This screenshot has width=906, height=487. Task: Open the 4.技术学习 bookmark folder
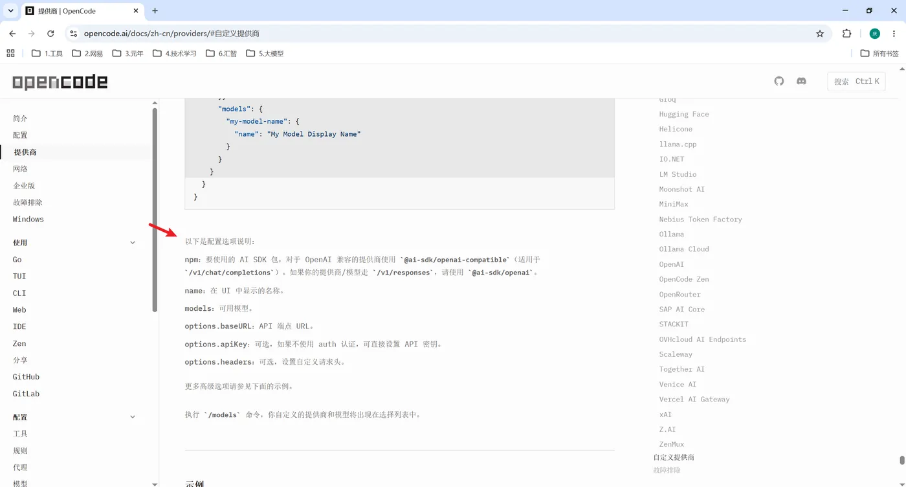pyautogui.click(x=174, y=53)
